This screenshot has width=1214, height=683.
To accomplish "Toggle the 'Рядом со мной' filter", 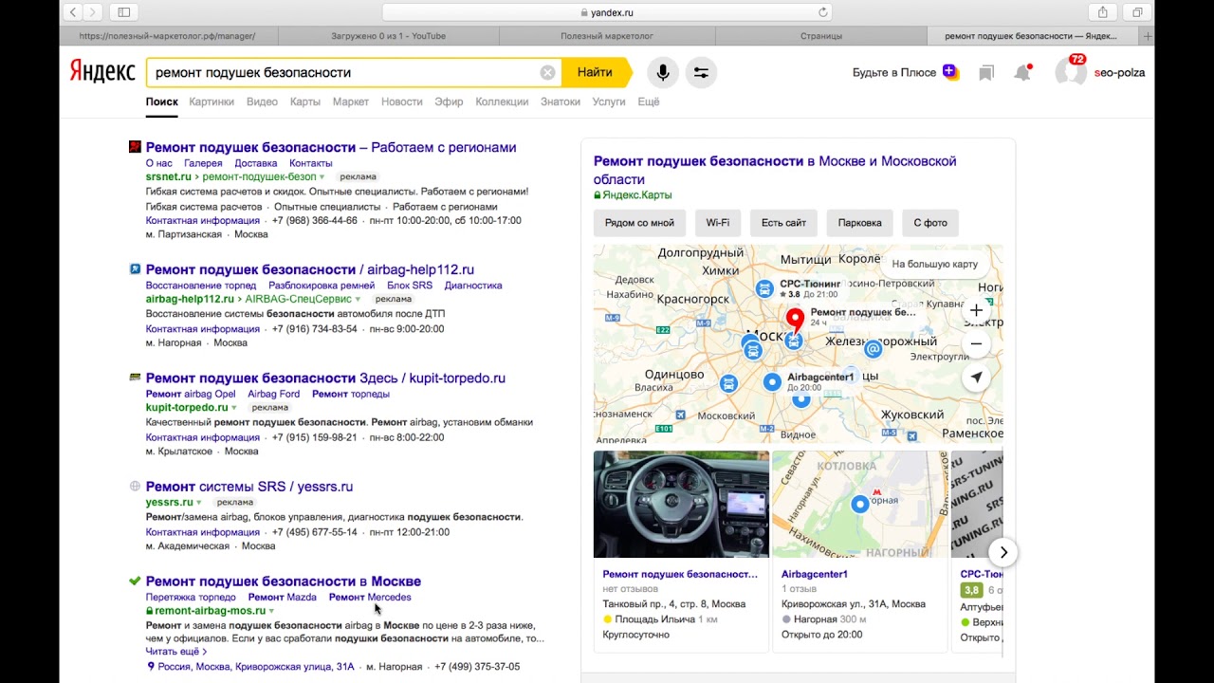I will pos(639,223).
